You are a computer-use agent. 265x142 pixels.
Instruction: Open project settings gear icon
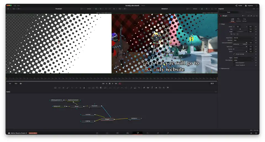(x=256, y=133)
